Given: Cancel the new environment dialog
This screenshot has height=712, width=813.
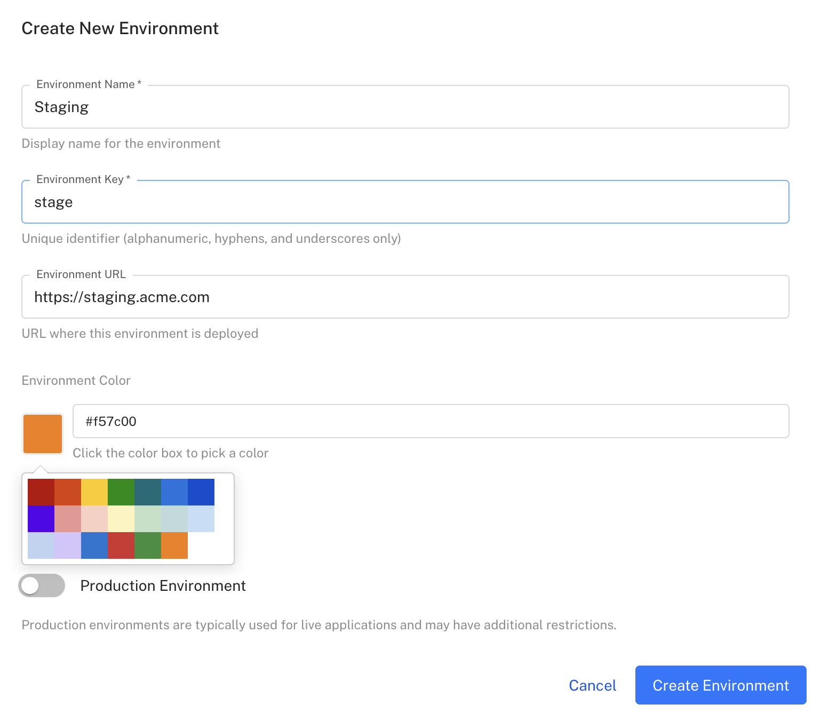Looking at the screenshot, I should 592,685.
